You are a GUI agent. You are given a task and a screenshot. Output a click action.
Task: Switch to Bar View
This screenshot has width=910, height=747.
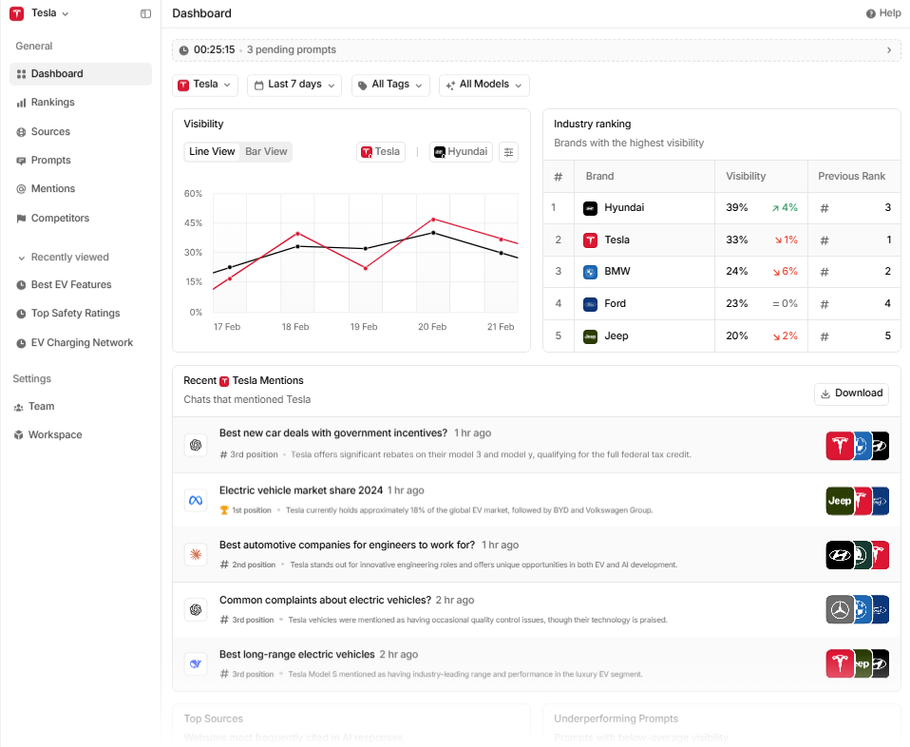(266, 152)
